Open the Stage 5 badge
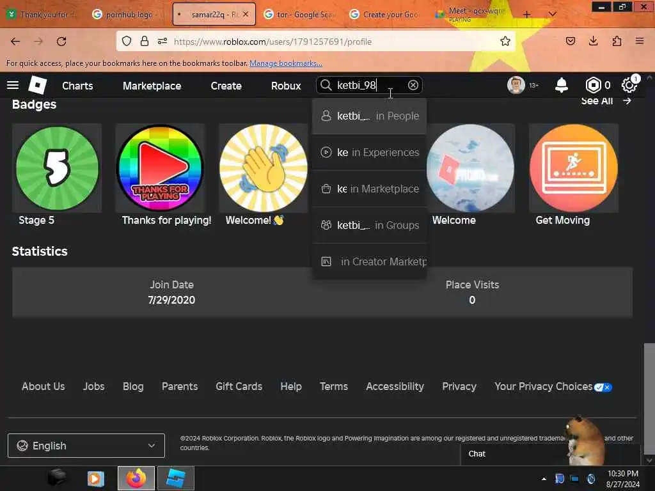Image resolution: width=655 pixels, height=491 pixels. click(x=57, y=168)
